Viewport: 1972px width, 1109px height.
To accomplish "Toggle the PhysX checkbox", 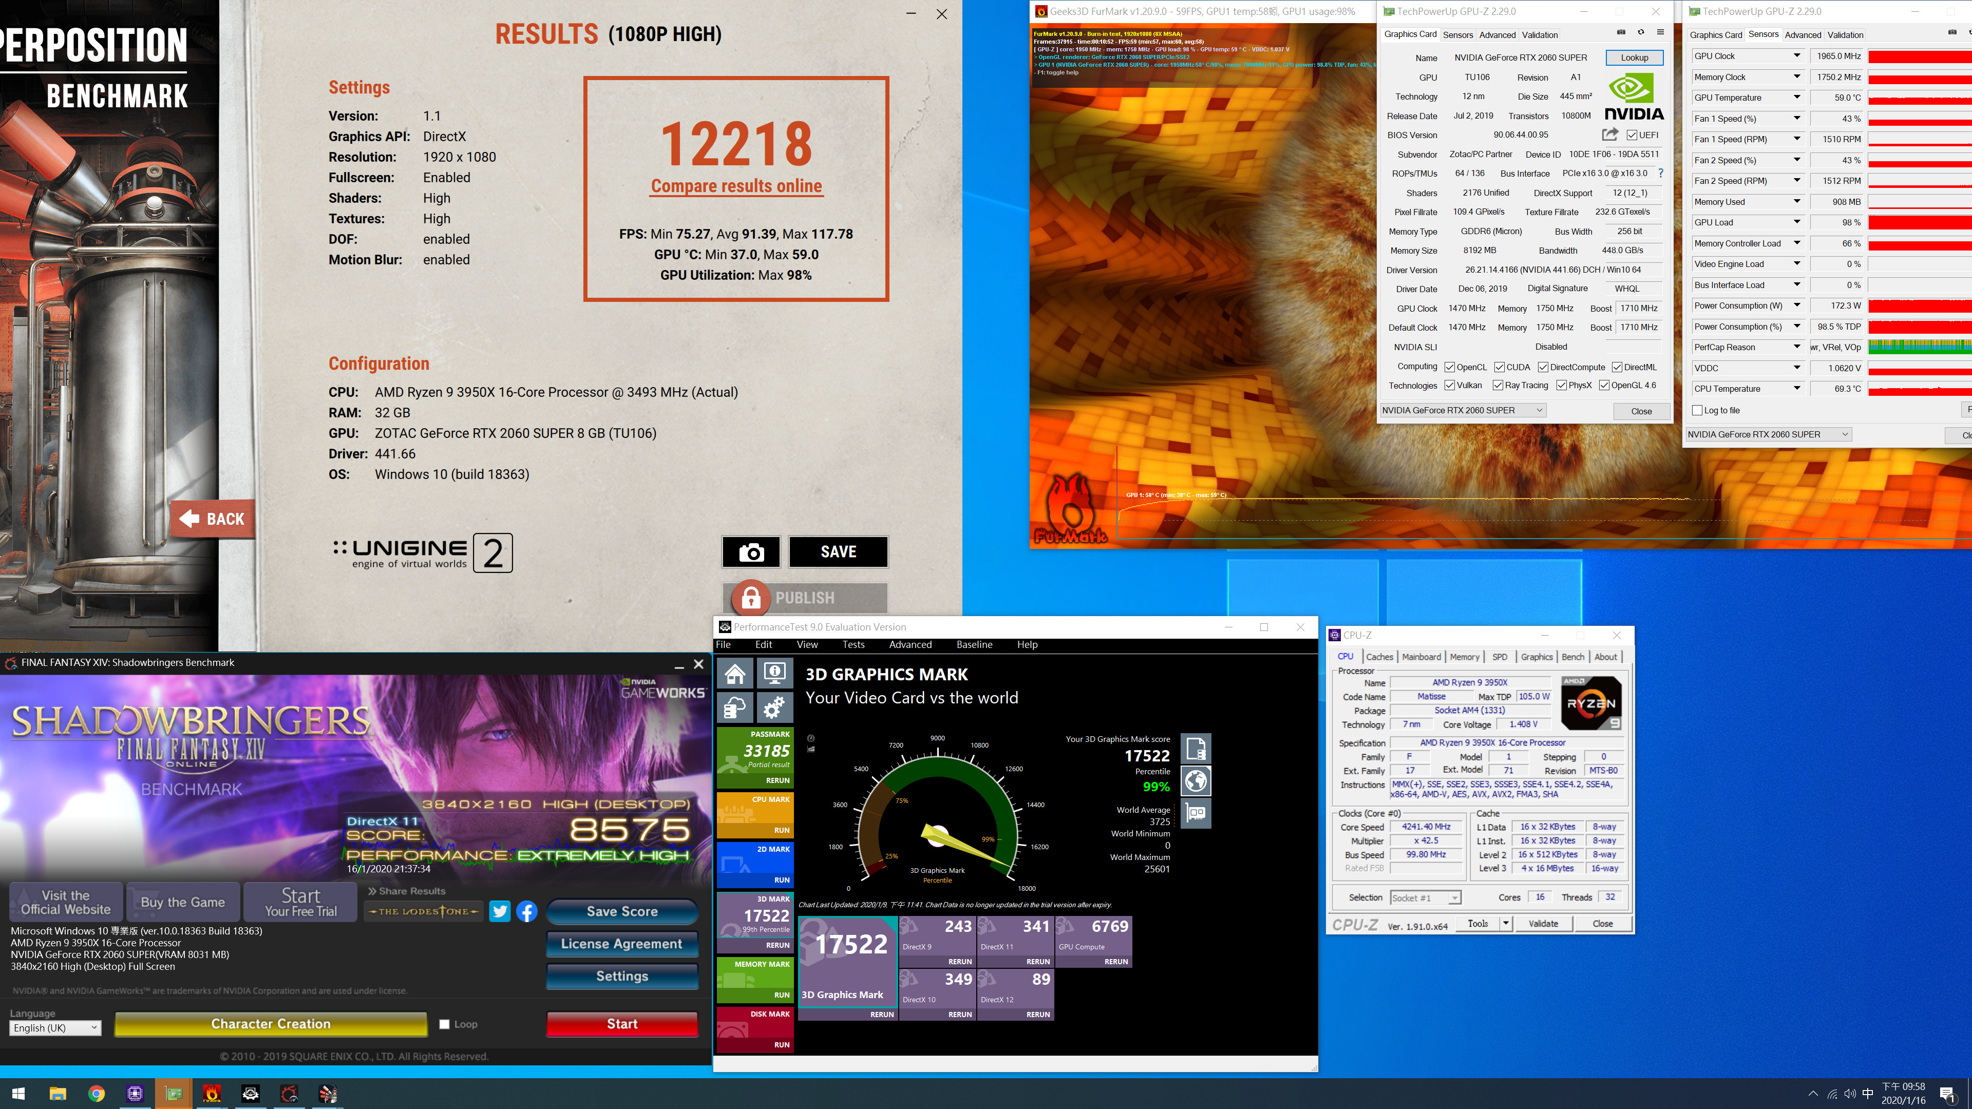I will coord(1561,386).
